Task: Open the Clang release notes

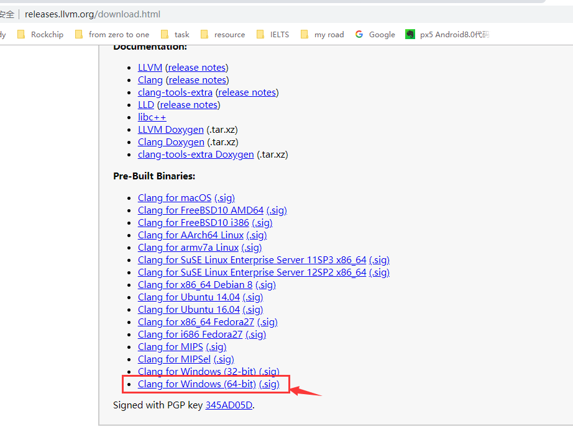Action: (x=196, y=79)
